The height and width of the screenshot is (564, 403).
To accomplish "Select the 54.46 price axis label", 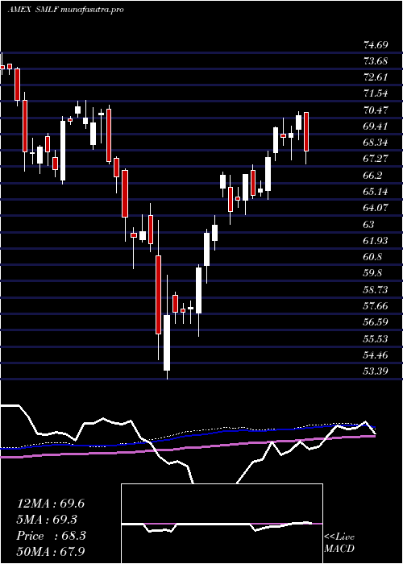I will (x=376, y=355).
